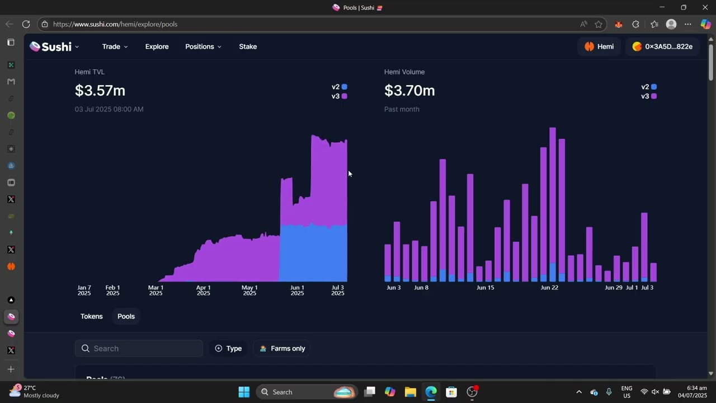716x403 pixels.
Task: Open the tab actions menu icon in sidebar
Action: pos(11,43)
